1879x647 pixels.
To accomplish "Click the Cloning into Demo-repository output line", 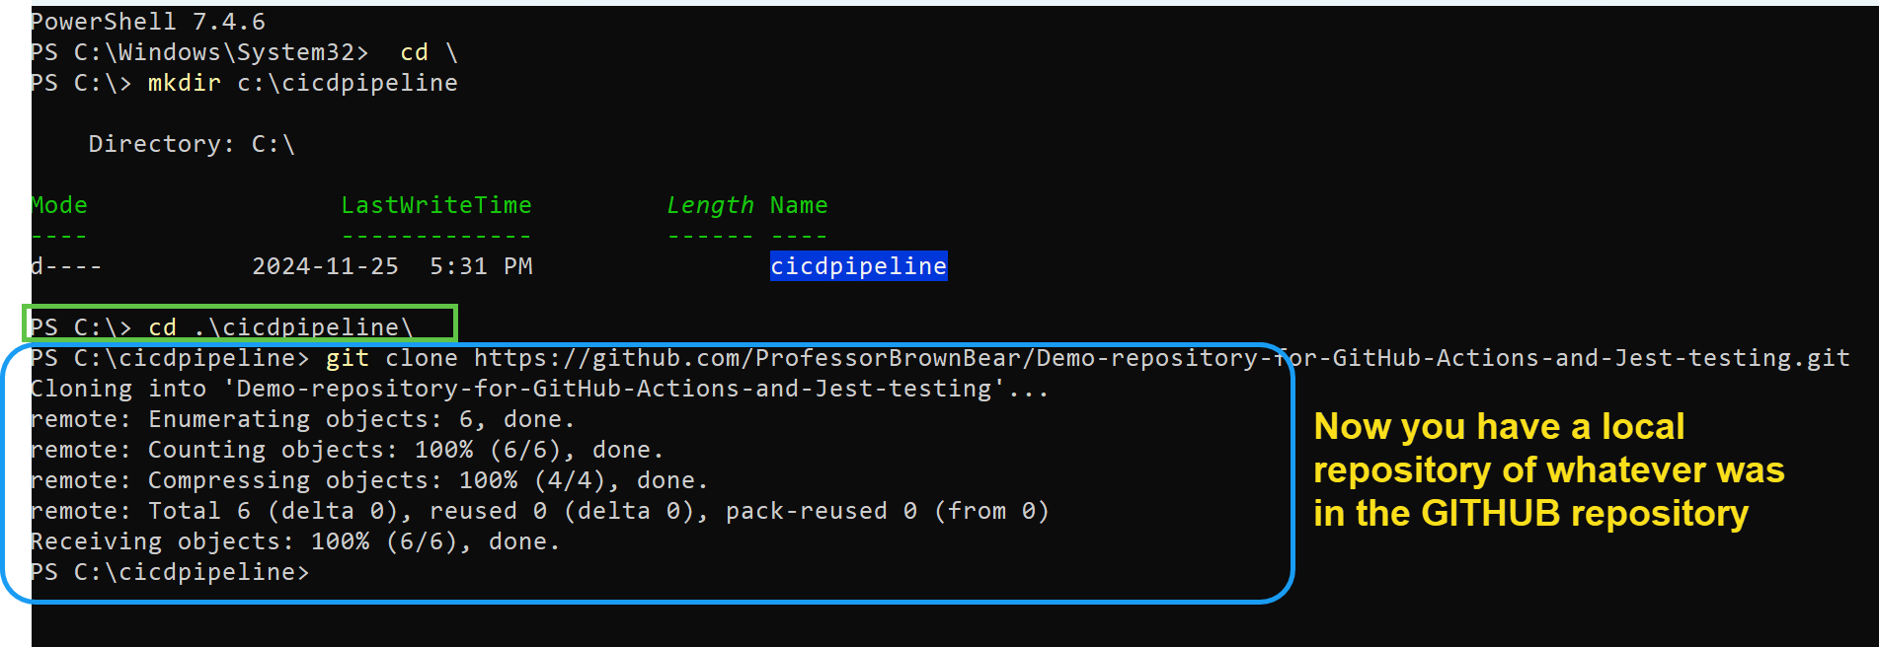I will click(x=539, y=389).
